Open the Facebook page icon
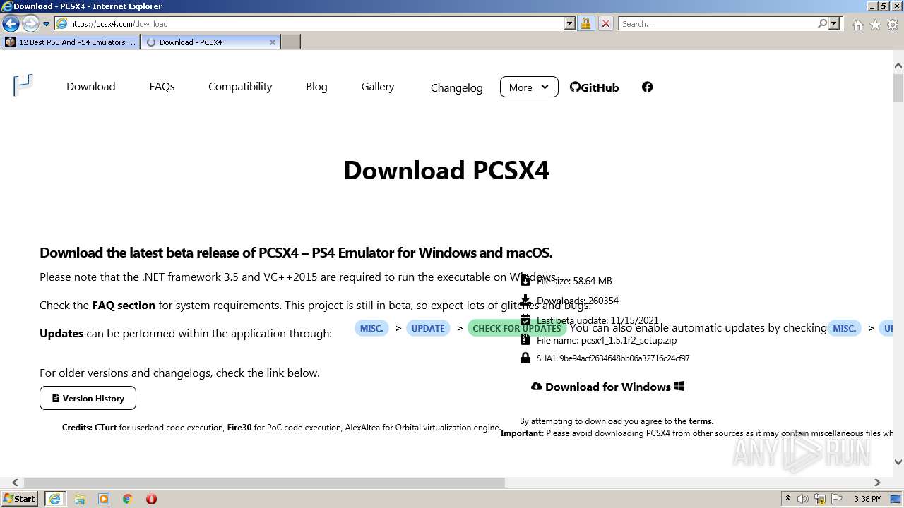Viewport: 904px width, 508px height. [647, 87]
